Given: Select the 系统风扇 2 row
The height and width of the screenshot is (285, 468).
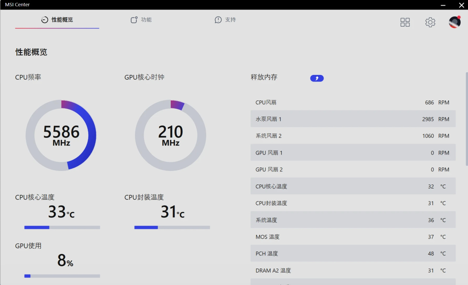Looking at the screenshot, I should 353,136.
